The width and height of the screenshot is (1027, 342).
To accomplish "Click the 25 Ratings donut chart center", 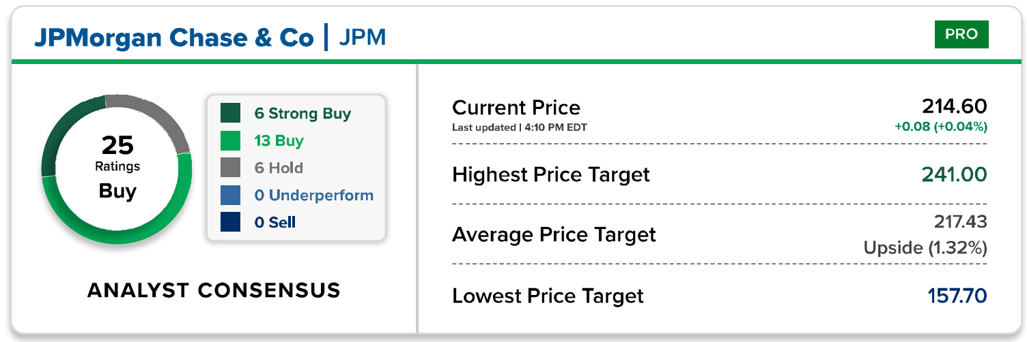I will point(117,167).
